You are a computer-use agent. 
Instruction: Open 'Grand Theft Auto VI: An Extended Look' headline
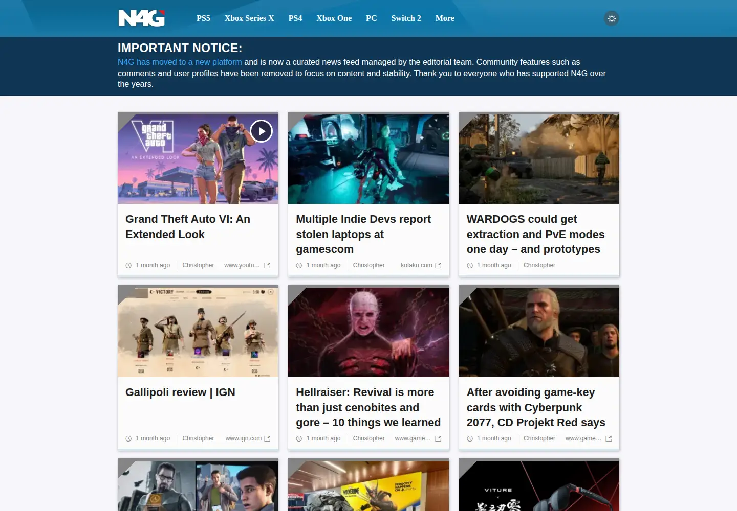(188, 226)
